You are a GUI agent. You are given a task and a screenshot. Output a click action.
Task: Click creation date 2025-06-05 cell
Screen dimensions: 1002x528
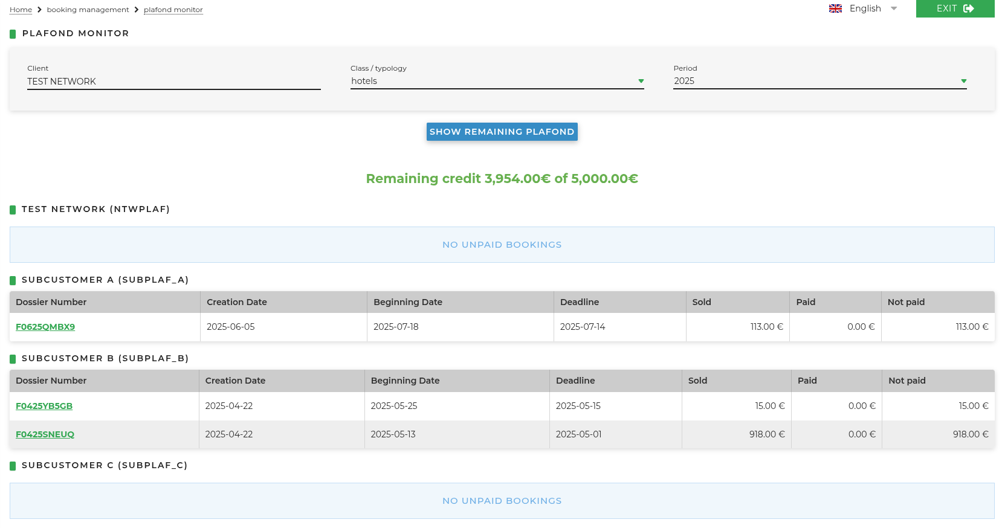coord(283,327)
